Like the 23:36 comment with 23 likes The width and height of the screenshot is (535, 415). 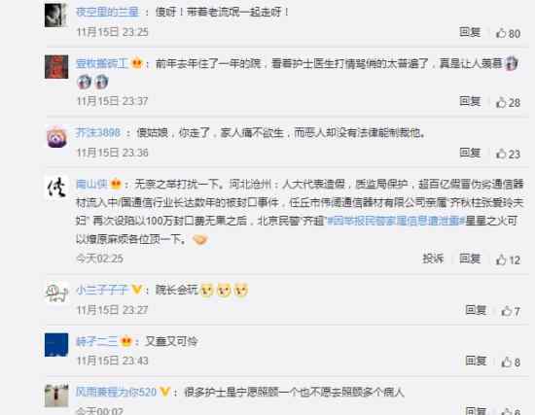(x=501, y=154)
